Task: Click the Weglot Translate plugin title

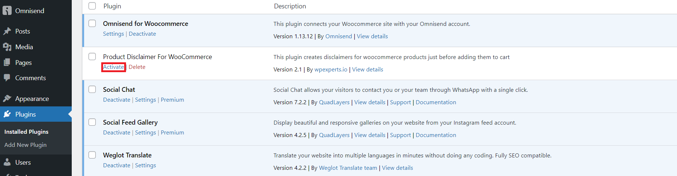Action: tap(127, 155)
